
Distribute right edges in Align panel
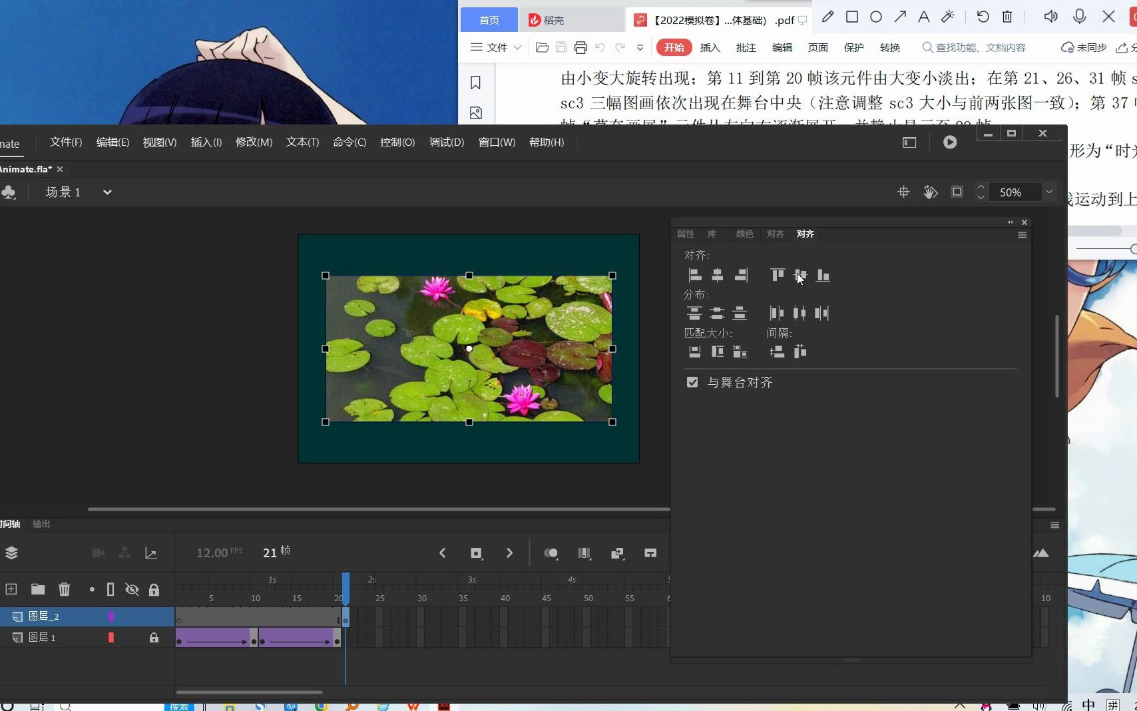pyautogui.click(x=822, y=313)
